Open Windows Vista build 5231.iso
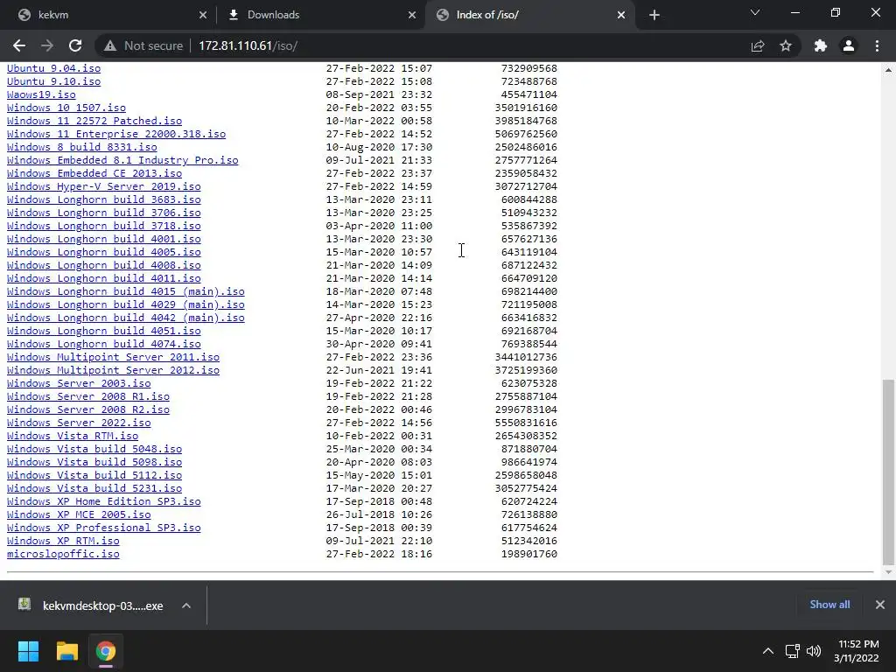This screenshot has height=672, width=896. coord(94,488)
